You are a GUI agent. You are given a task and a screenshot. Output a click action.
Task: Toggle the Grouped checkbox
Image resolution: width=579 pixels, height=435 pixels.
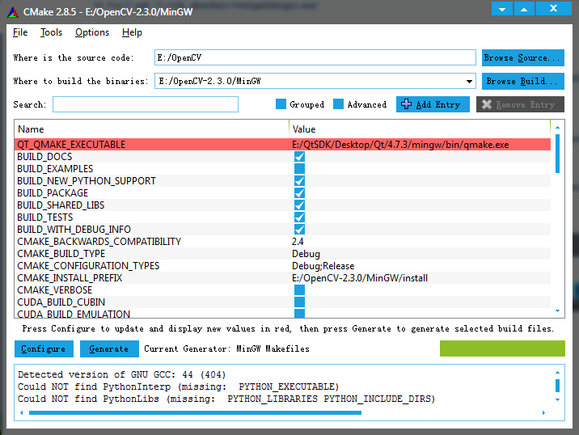tap(281, 104)
